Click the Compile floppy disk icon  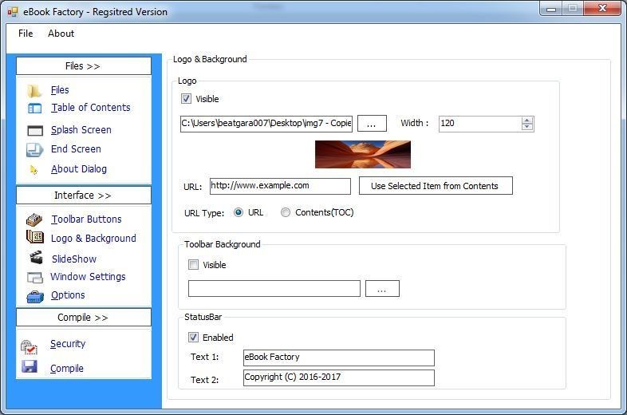[x=30, y=366]
